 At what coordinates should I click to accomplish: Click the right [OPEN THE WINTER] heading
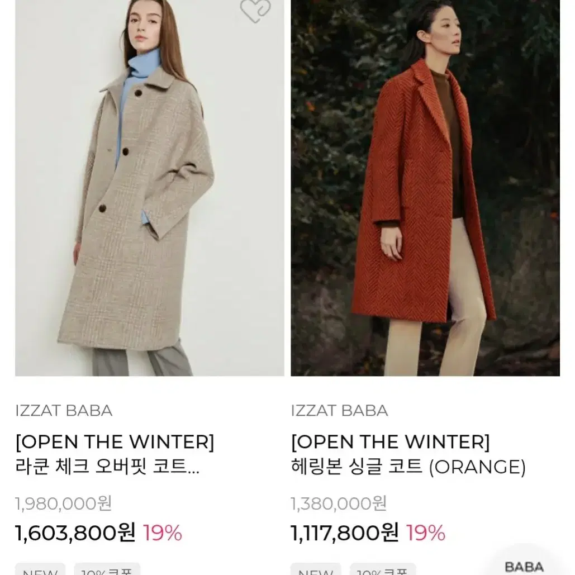(391, 442)
